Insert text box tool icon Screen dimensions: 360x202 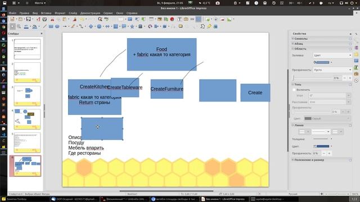(x=180, y=20)
